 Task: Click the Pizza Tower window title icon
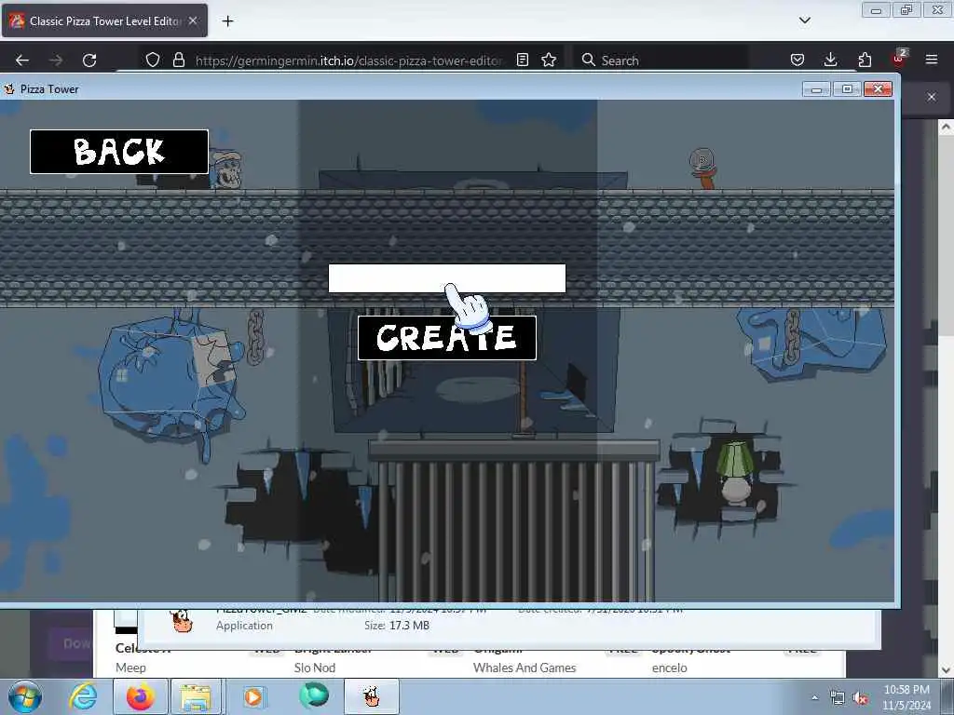coord(9,89)
